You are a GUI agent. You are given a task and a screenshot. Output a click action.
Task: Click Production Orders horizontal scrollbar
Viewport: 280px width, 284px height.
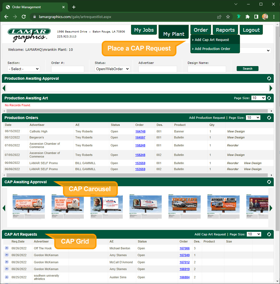[137, 175]
